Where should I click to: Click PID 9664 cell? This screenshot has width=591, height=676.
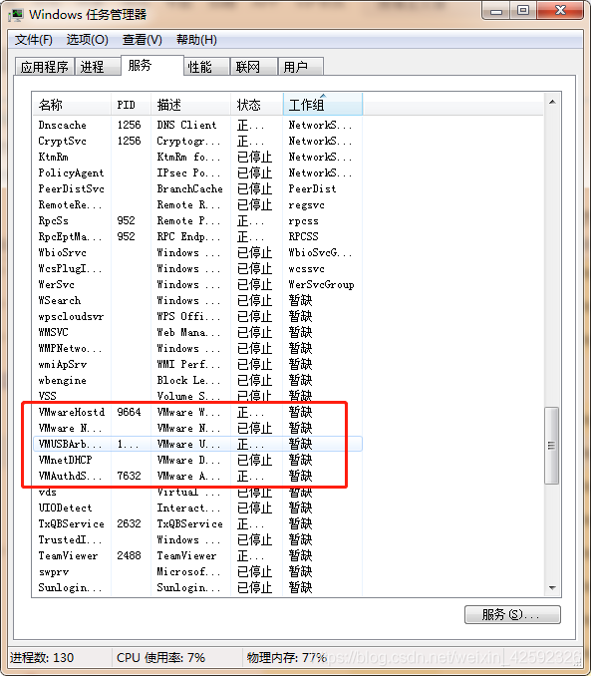(129, 412)
